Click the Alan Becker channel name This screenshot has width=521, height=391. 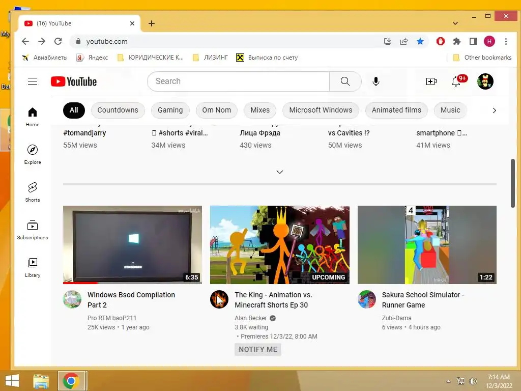250,318
